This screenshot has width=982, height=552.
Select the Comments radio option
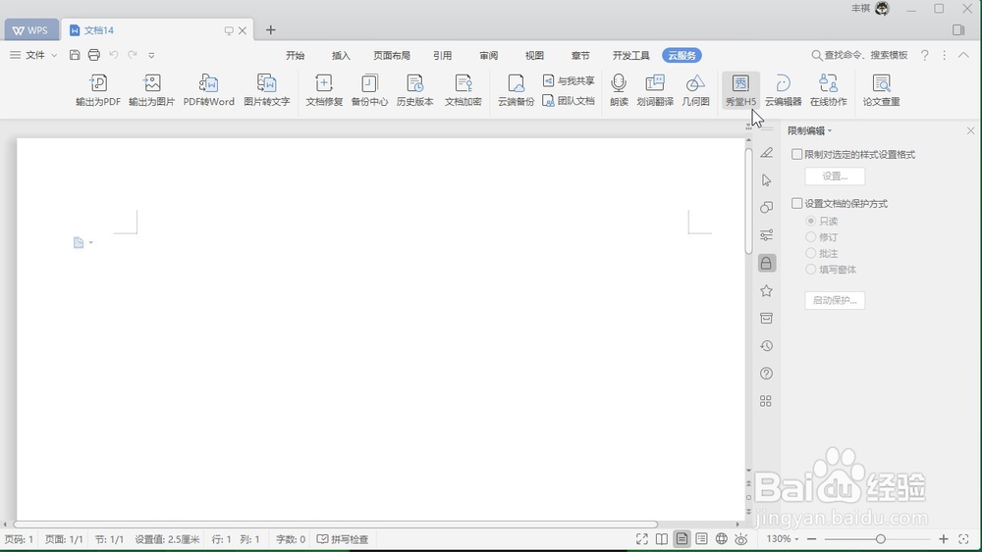point(810,253)
